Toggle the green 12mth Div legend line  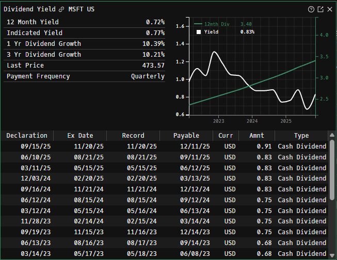pos(198,24)
